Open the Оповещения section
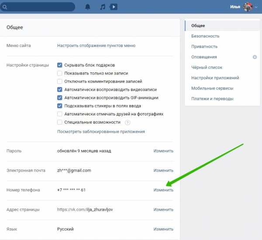The height and width of the screenshot is (240, 262). click(x=204, y=57)
